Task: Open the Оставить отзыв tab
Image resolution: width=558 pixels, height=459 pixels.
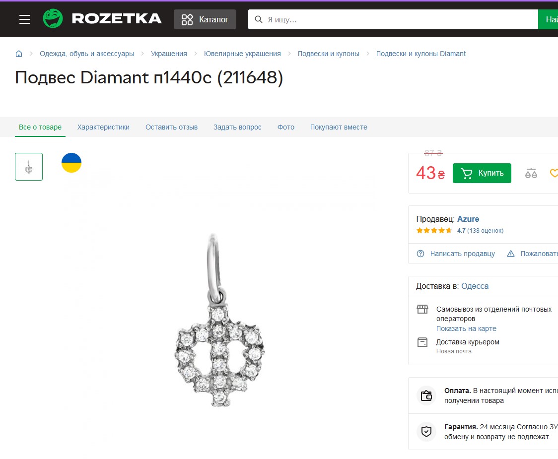Action: point(171,127)
